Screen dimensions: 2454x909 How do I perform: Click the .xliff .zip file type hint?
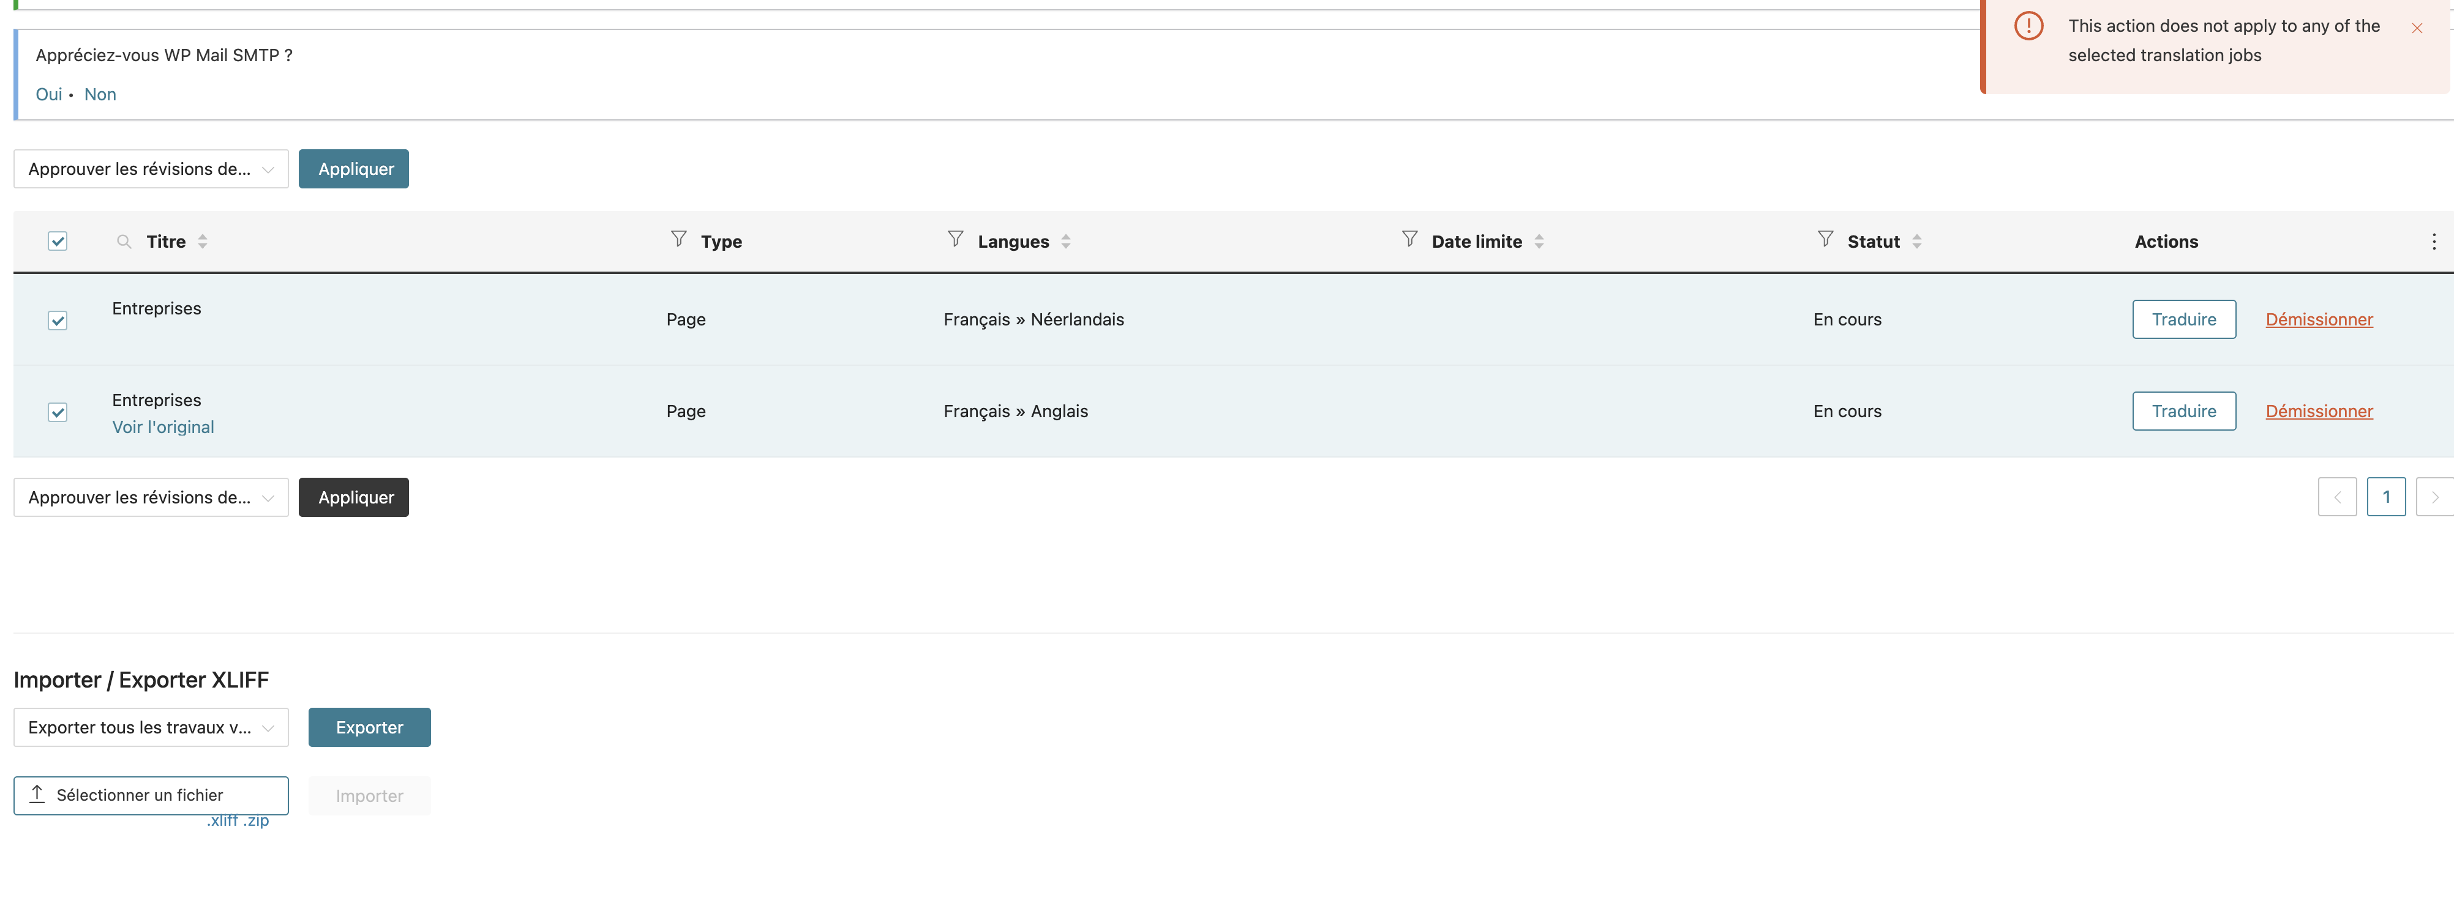238,820
